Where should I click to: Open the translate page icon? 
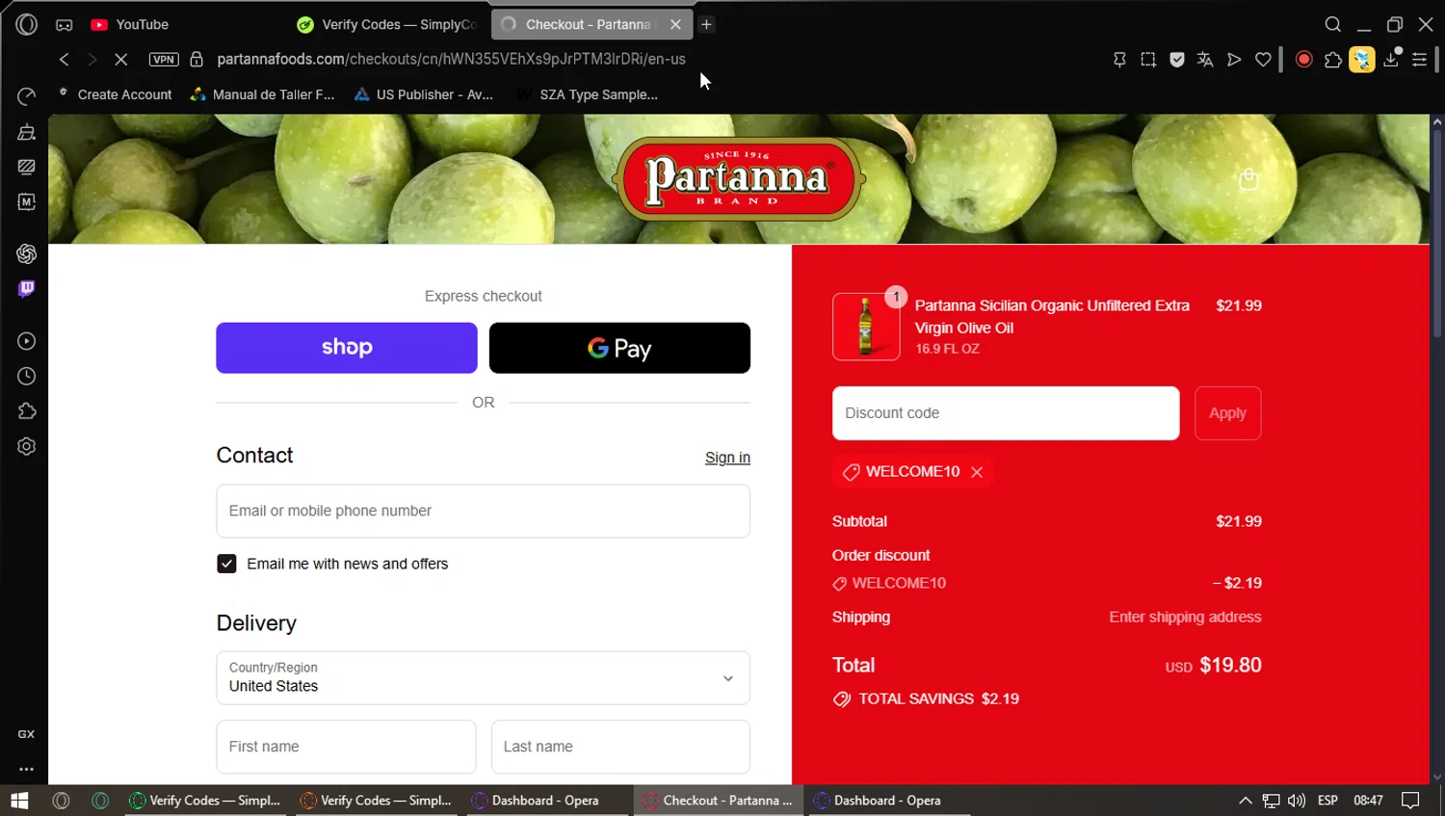pos(1205,60)
